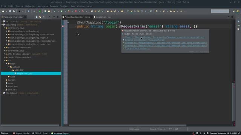Open Package Explorer View Menu dropdown

[x=49, y=17]
